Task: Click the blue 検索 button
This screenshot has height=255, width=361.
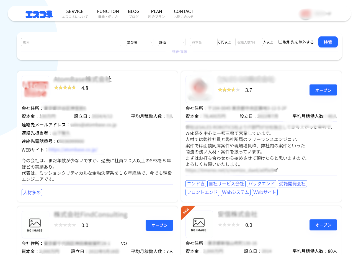Action: [328, 42]
